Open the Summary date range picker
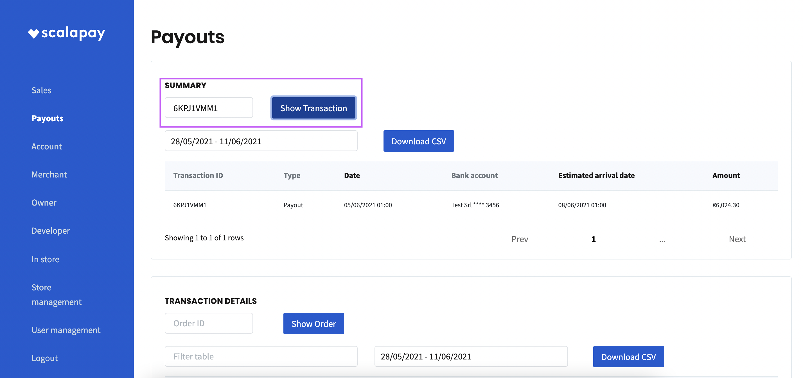 (261, 141)
